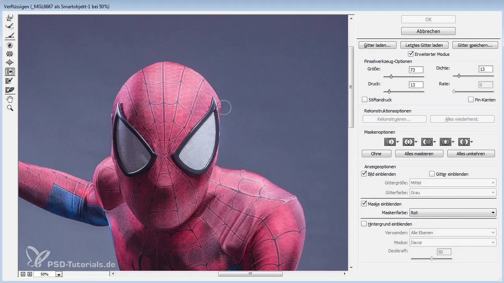Select the Push Left tool

click(10, 72)
